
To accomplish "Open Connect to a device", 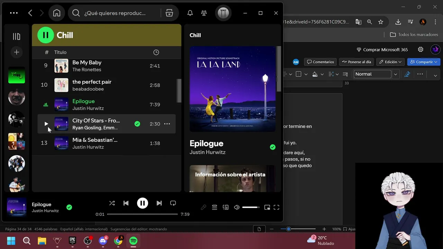I will 226,207.
